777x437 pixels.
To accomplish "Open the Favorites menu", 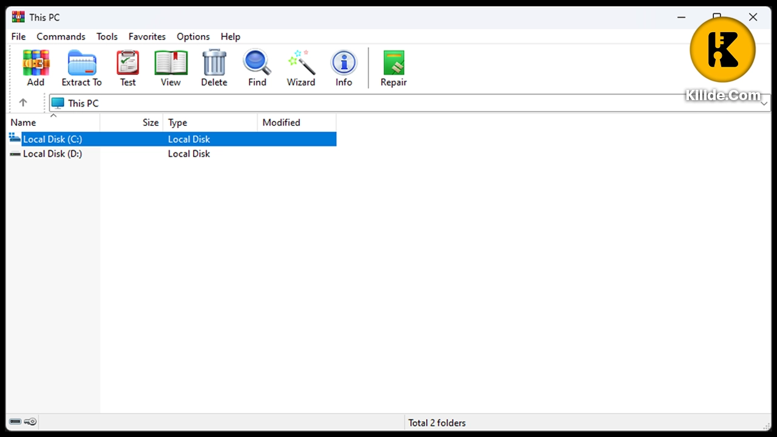I will point(147,36).
